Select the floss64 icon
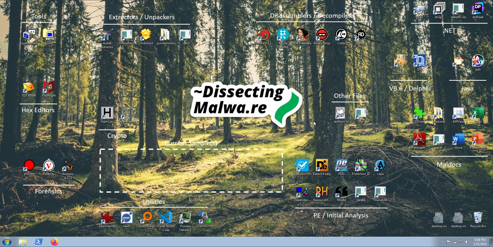 point(341,193)
